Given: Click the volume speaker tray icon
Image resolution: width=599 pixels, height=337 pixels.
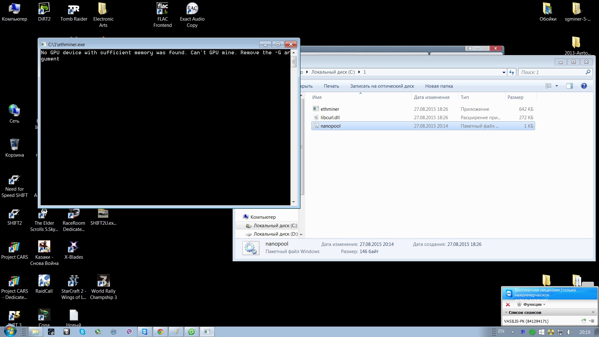Looking at the screenshot, I should point(570,332).
